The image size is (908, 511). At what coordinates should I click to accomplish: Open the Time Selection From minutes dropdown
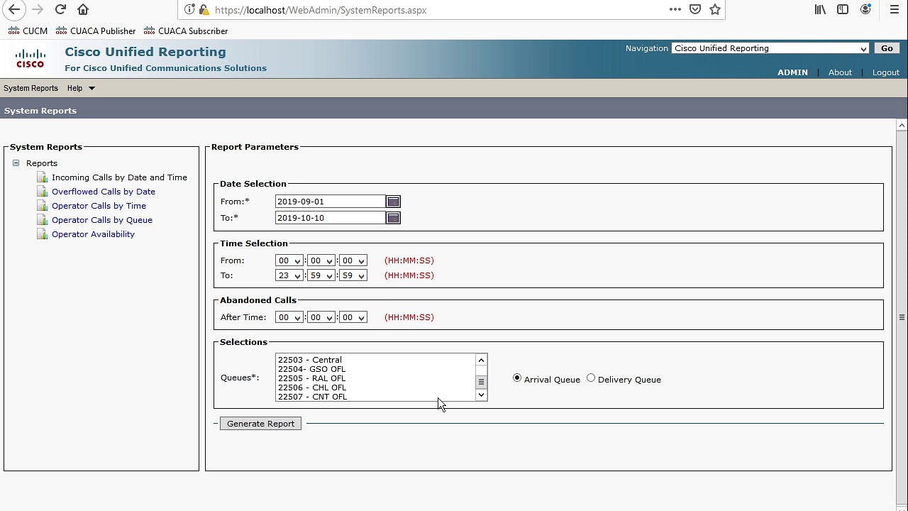click(321, 260)
